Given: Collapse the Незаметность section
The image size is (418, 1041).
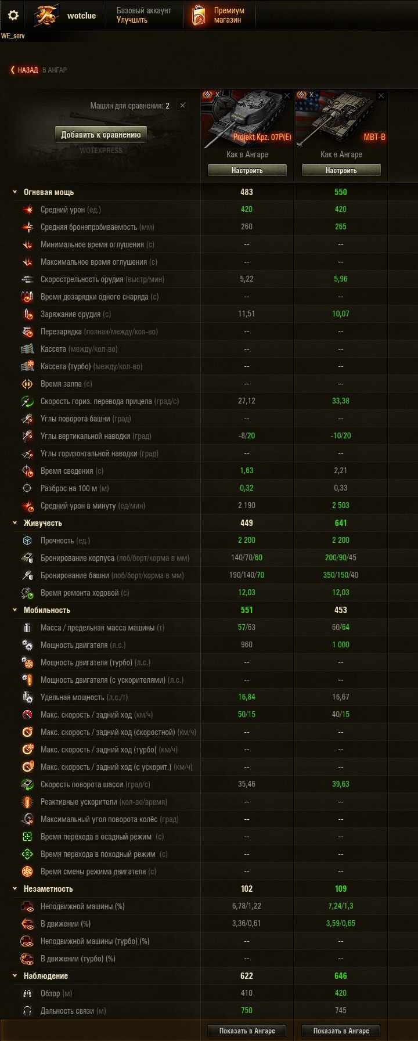Looking at the screenshot, I should coord(15,889).
